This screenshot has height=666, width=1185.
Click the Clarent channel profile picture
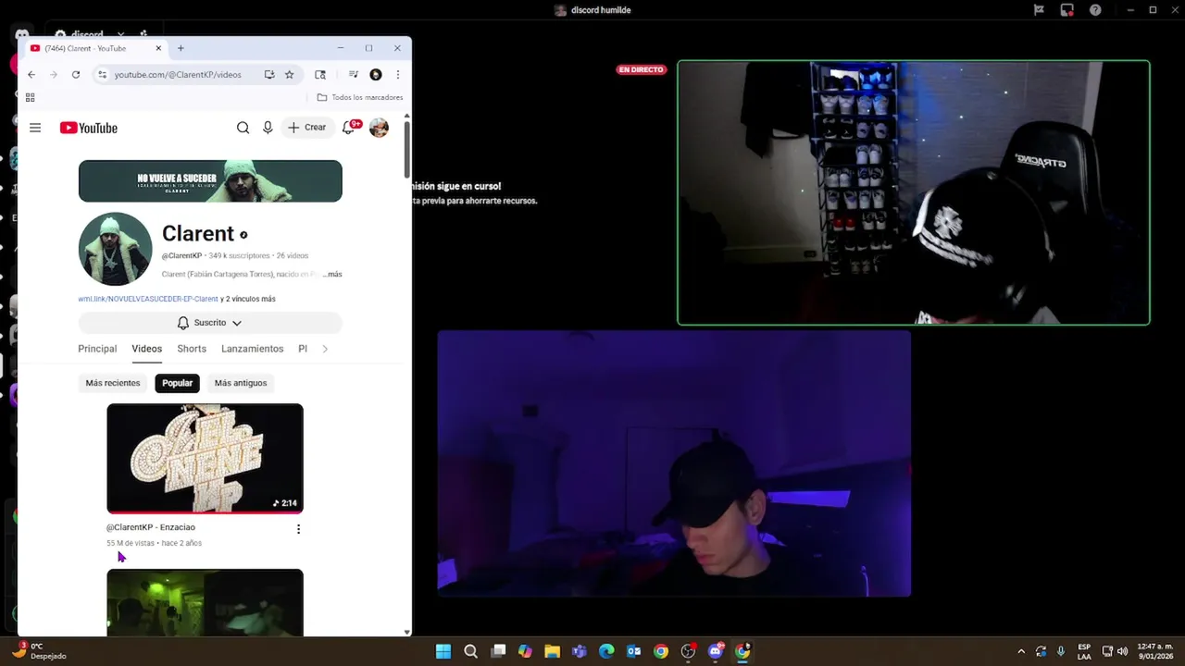pyautogui.click(x=116, y=249)
